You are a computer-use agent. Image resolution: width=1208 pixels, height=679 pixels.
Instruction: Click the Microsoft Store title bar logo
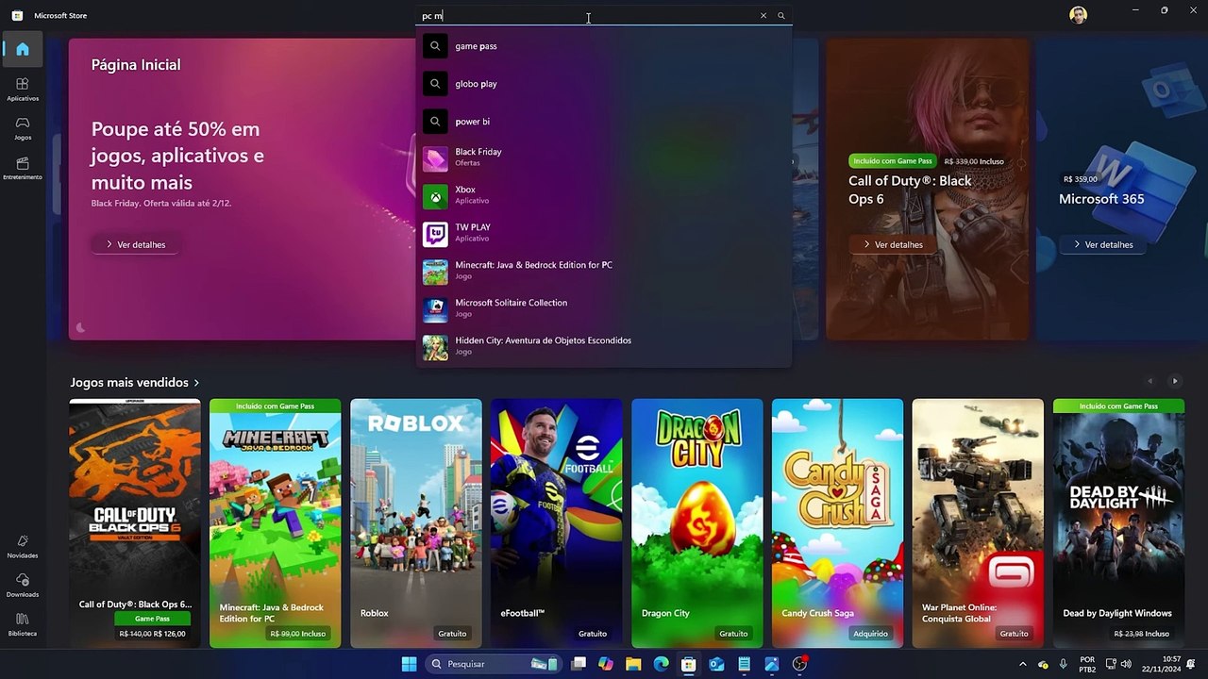tap(17, 15)
